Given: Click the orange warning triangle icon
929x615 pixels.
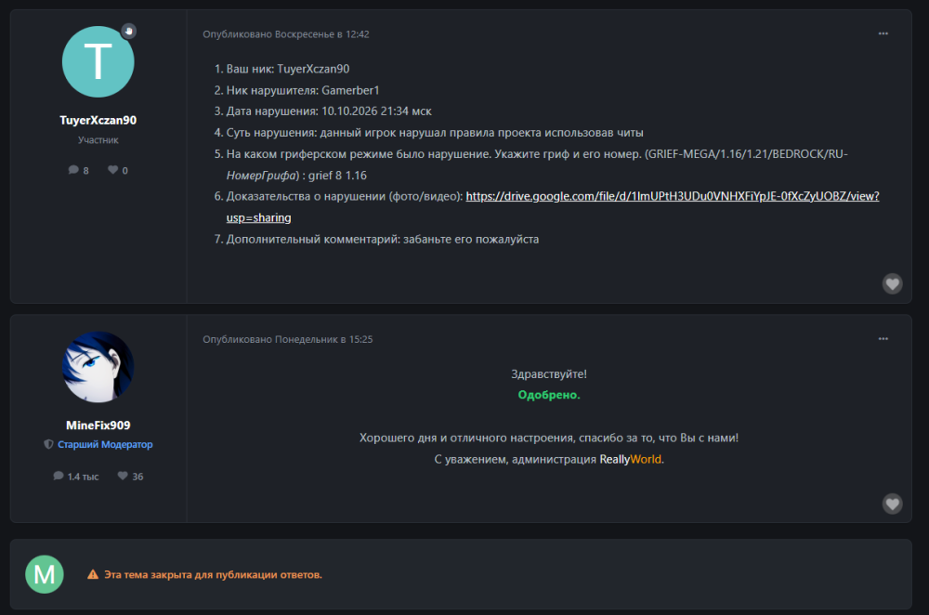Looking at the screenshot, I should coord(93,575).
